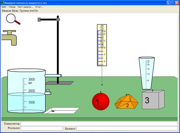Pick the gray cube numbered 3
Image resolution: width=180 pixels, height=133 pixels.
point(153,99)
